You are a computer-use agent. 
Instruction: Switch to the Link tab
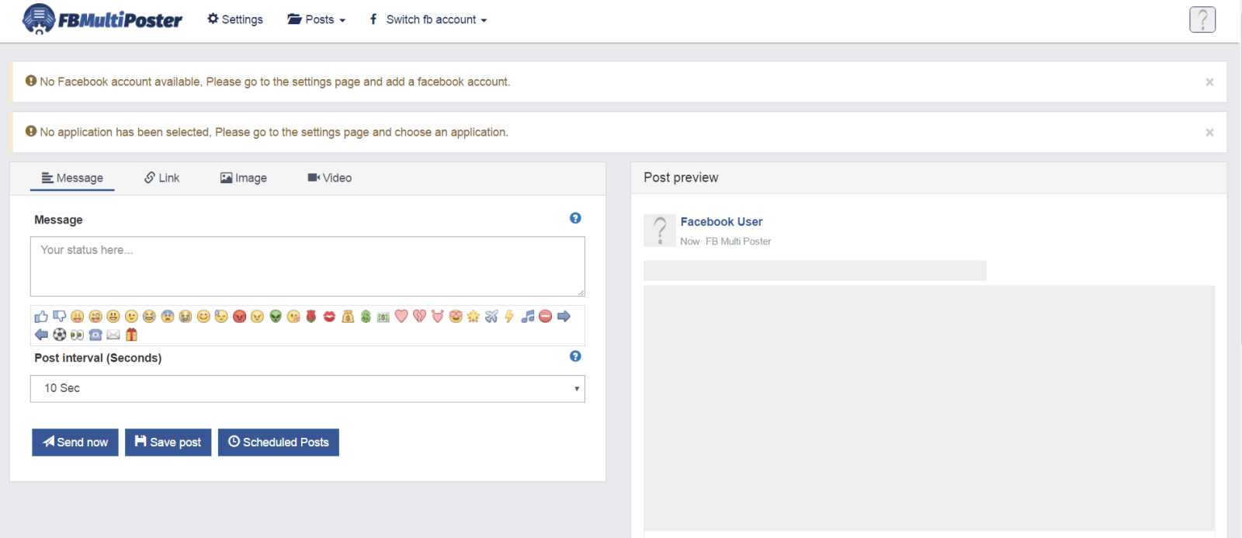tap(161, 178)
